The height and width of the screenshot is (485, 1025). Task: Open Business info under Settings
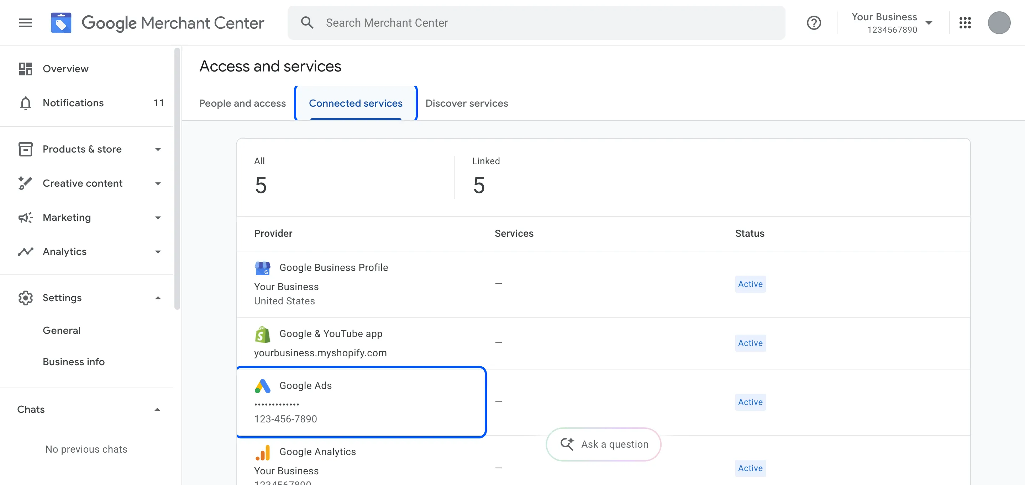coord(74,362)
